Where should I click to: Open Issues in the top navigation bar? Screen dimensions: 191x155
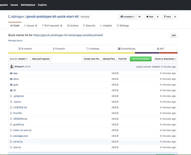pos(14,5)
